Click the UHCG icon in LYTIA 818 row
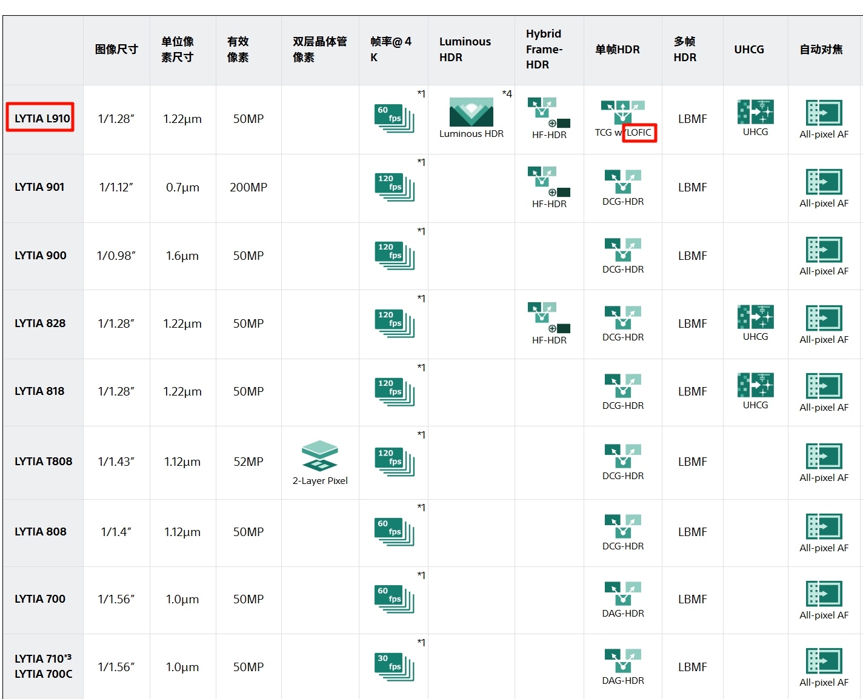Viewport: 863px width, 699px height. 755,385
